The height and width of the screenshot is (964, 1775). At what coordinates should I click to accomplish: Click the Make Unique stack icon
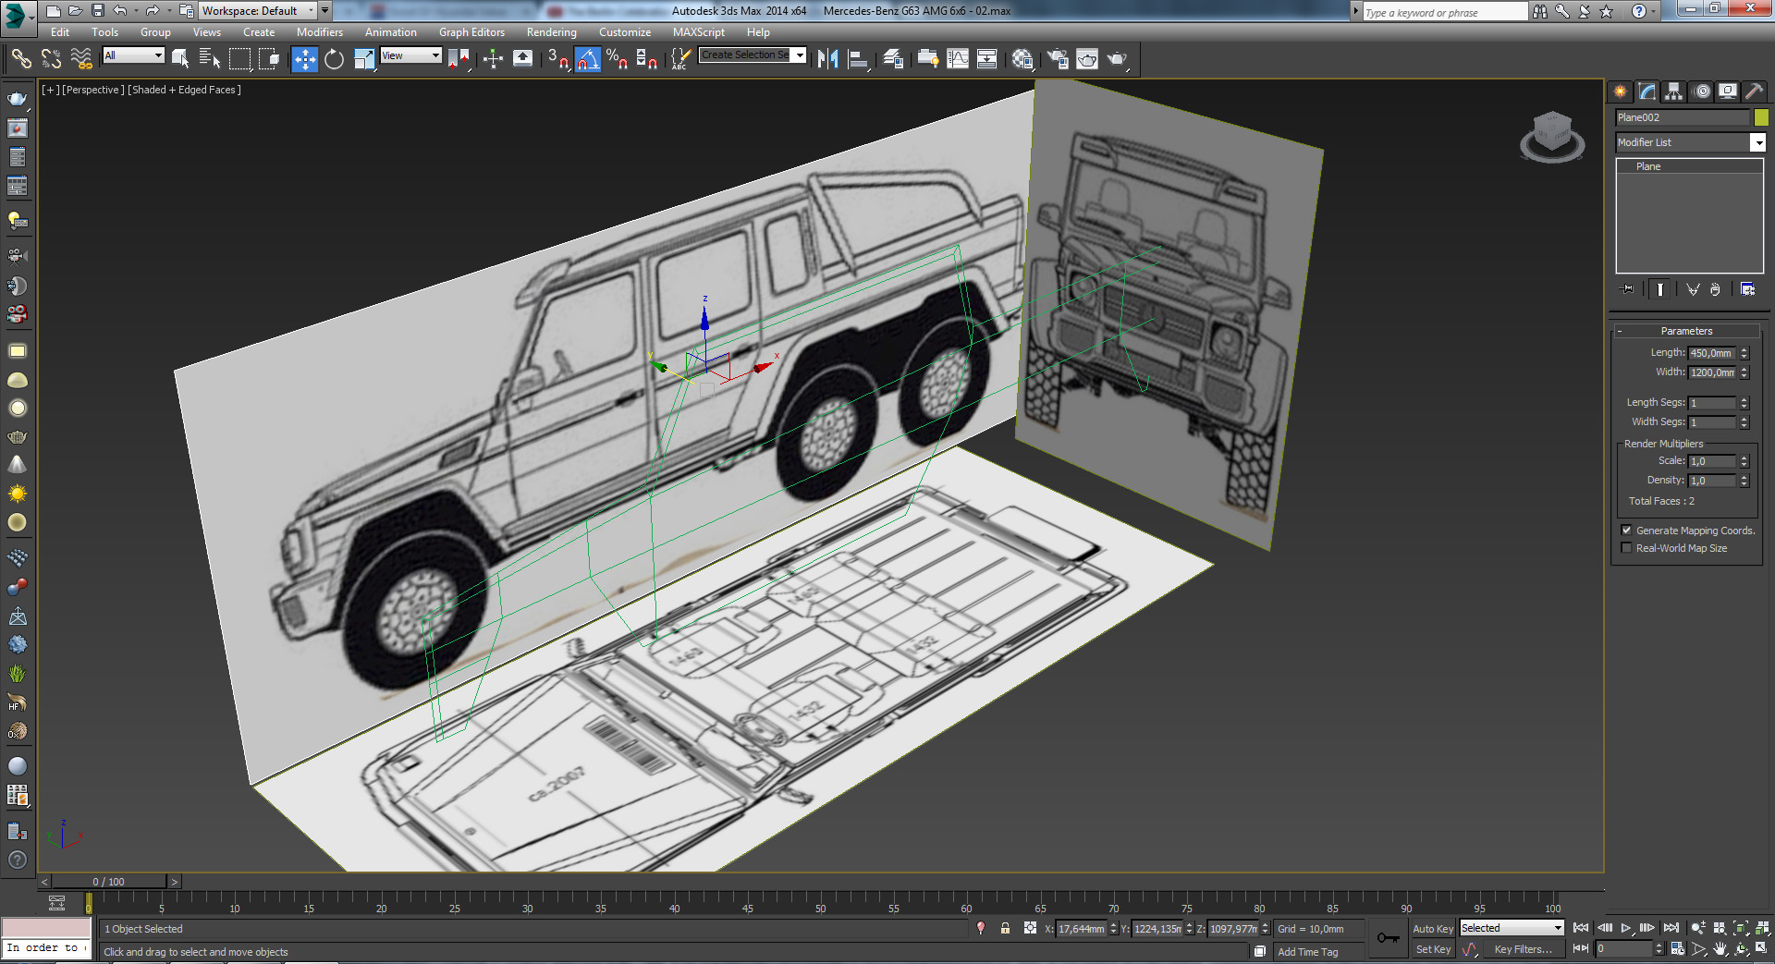click(1693, 289)
